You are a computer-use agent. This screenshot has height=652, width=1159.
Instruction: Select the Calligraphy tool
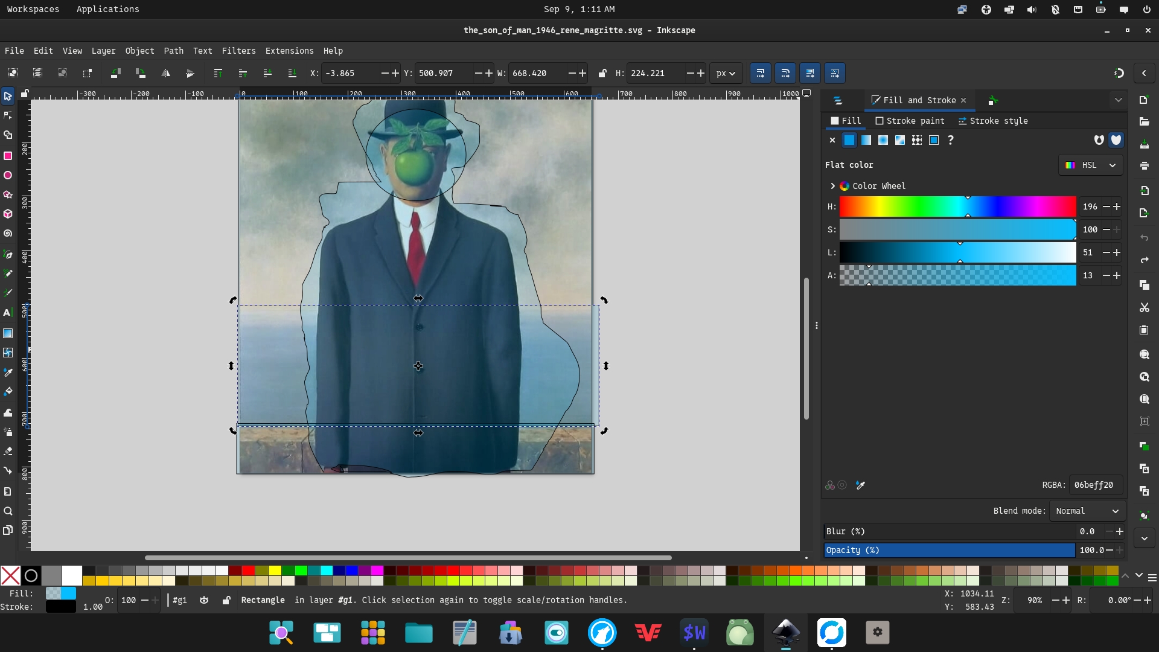tap(8, 293)
